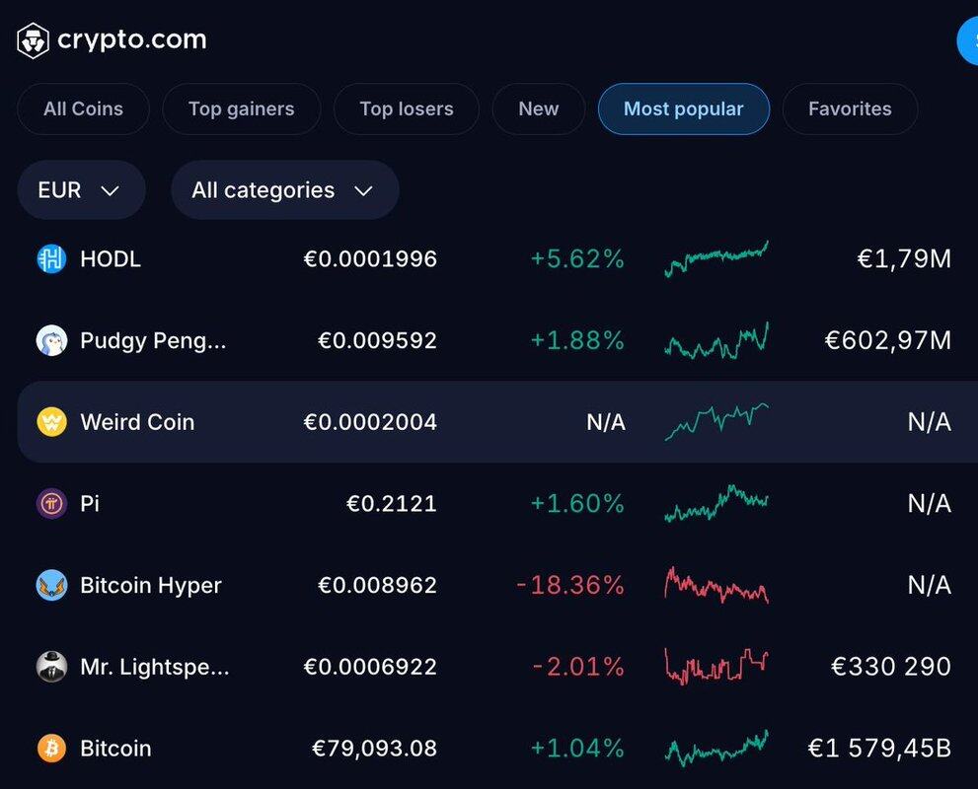Viewport: 978px width, 789px height.
Task: Open the Bitcoin price sparkline chart
Action: (715, 749)
